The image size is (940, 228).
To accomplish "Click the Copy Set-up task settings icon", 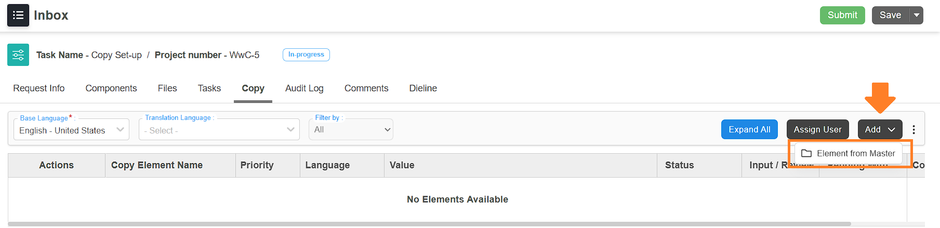I will tap(18, 55).
